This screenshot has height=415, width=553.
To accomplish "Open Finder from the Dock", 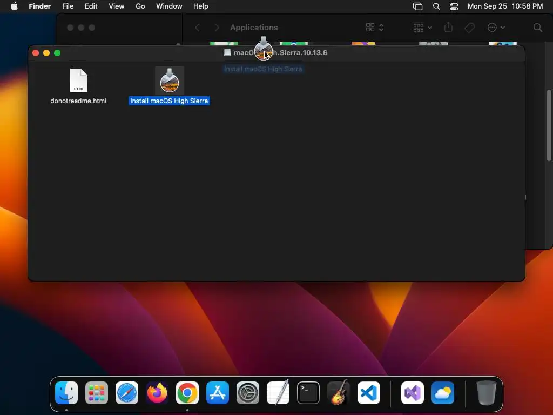I will 66,393.
